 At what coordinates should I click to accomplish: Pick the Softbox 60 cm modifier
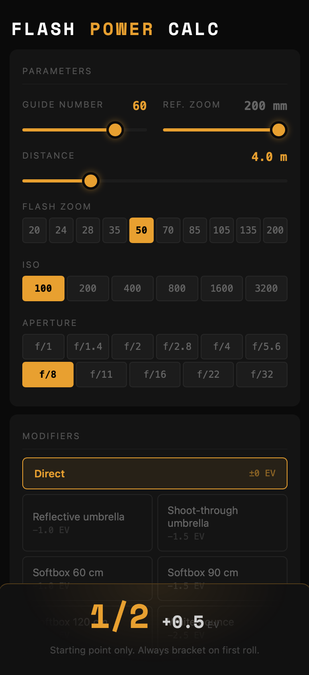pyautogui.click(x=87, y=573)
